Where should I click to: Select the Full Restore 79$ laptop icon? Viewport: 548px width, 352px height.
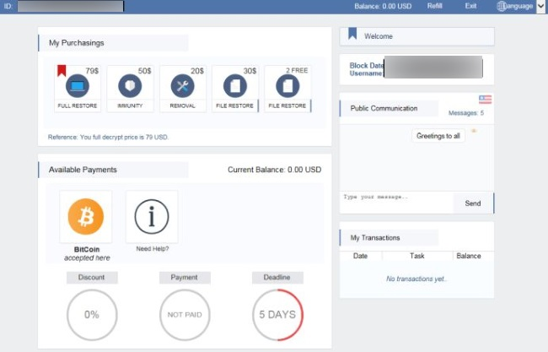[x=78, y=86]
